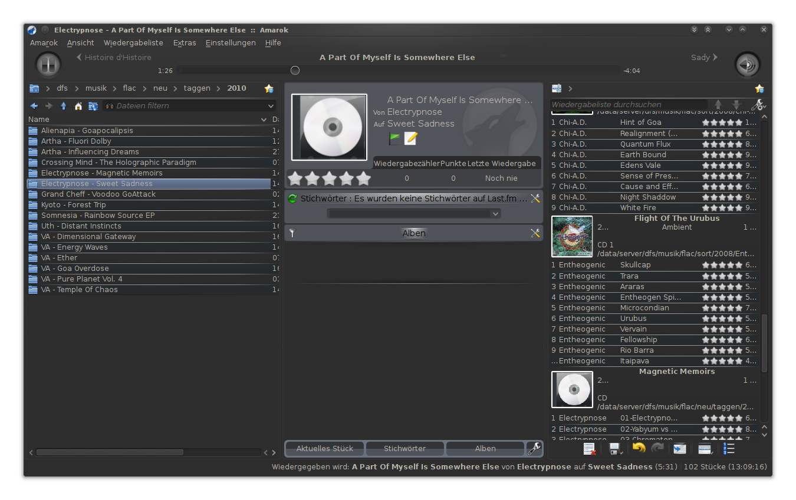
Task: Seek using the track progress slider knob
Action: coord(295,71)
